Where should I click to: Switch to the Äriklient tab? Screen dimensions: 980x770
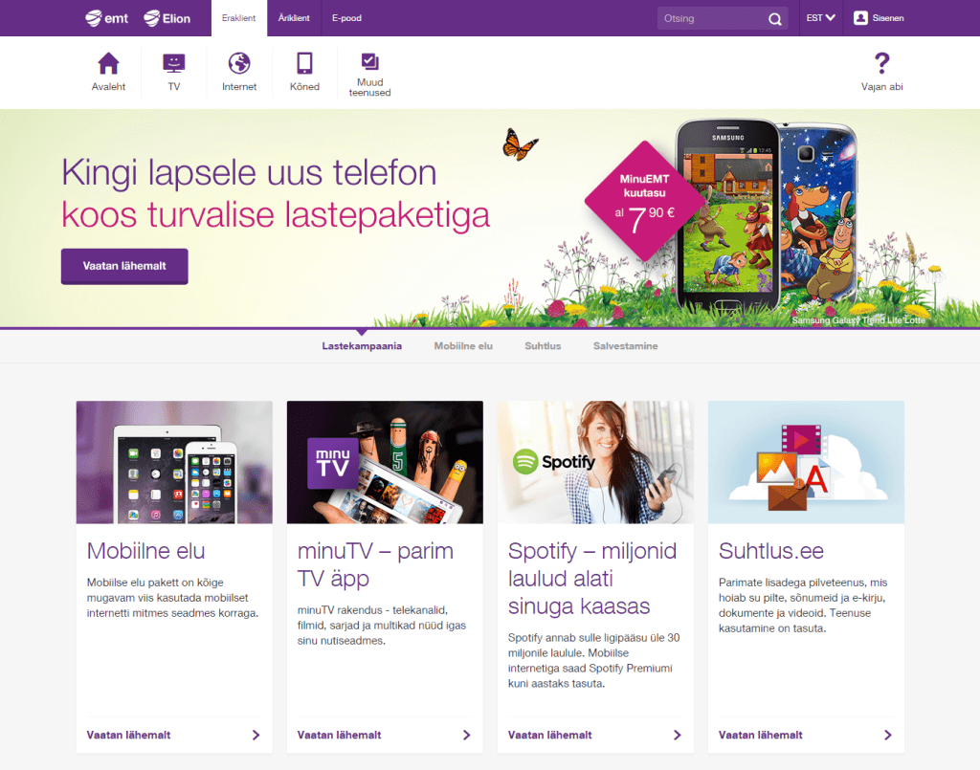pyautogui.click(x=294, y=18)
